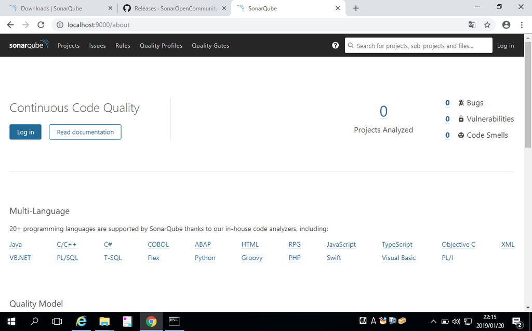Open Quality Gates in navbar
532x331 pixels.
click(210, 46)
